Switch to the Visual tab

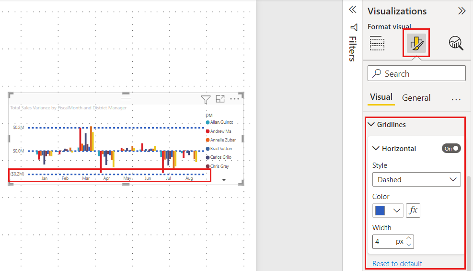[x=381, y=97]
